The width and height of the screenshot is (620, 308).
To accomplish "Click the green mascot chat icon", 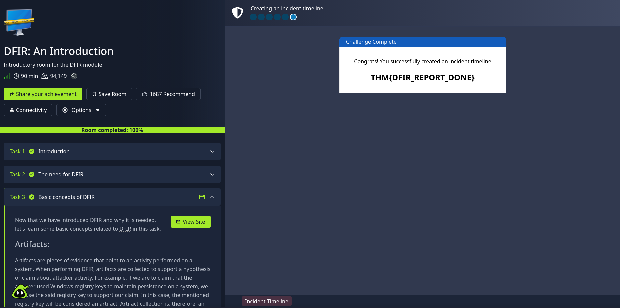I will [20, 292].
